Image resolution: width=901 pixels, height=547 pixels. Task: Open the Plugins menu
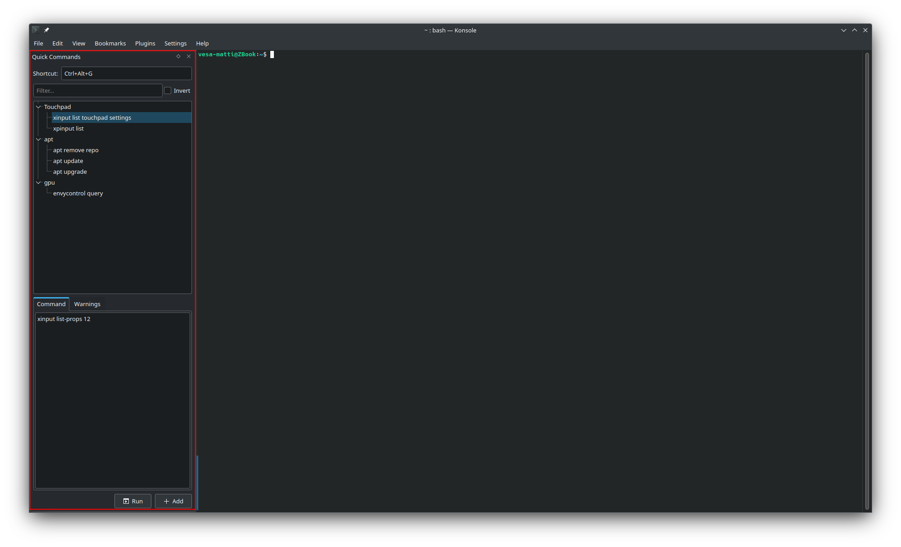(x=145, y=43)
